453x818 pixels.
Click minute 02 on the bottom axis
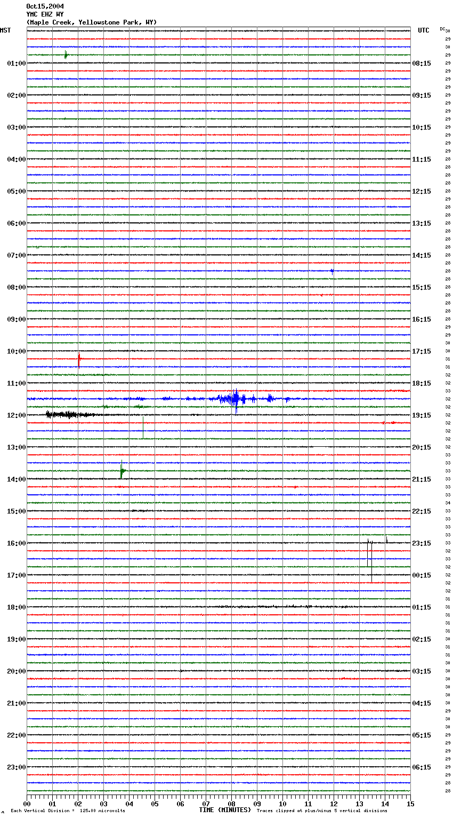78,804
